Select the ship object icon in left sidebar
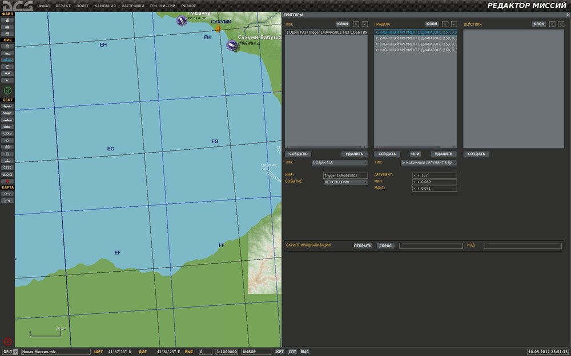571x356 pixels. [7, 120]
